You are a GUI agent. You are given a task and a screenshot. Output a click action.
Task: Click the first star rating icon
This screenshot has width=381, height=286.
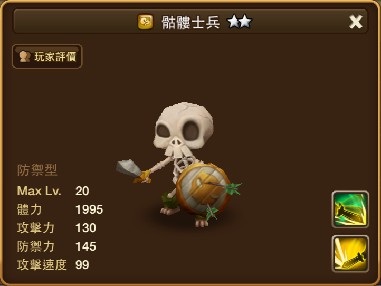coord(234,22)
